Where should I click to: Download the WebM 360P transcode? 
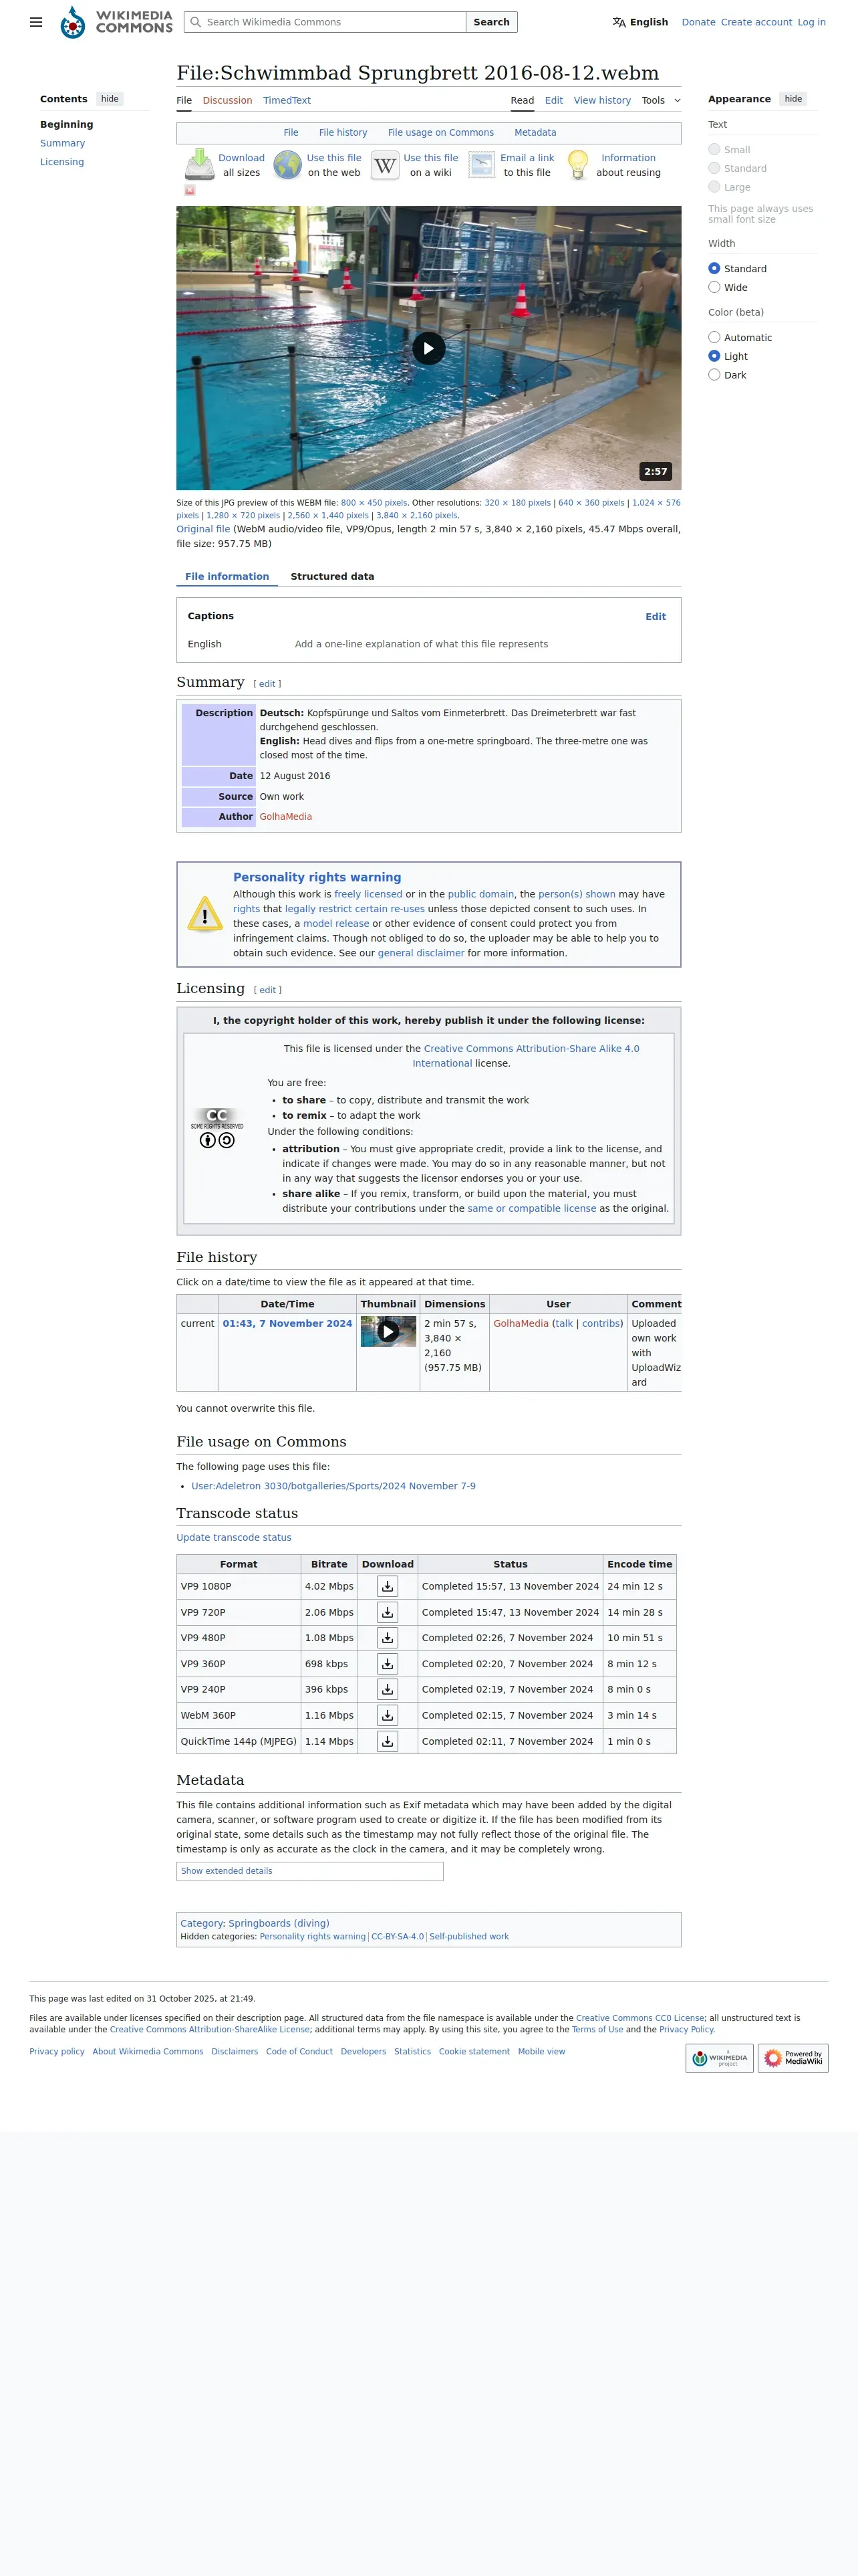coord(388,1715)
